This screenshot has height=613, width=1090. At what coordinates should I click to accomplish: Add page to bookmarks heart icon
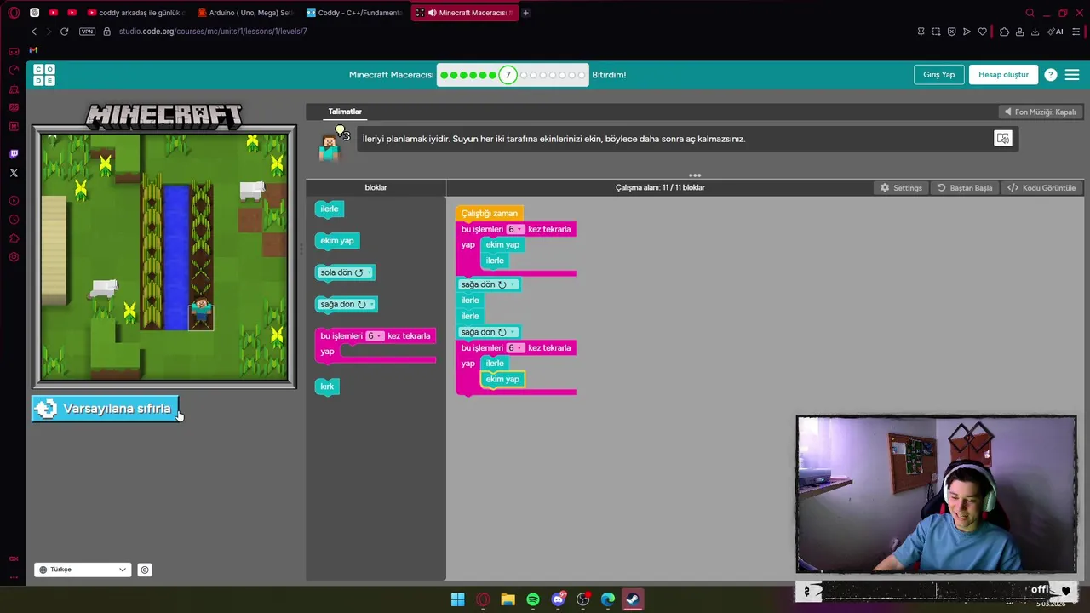point(982,32)
